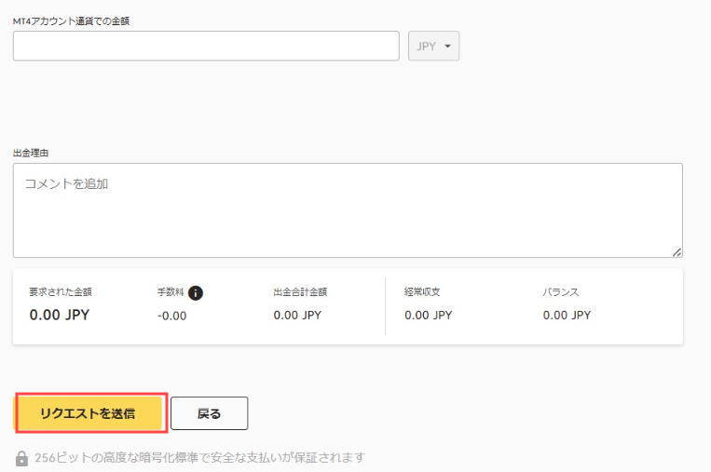Select the 要求された金額 heading
Image resolution: width=711 pixels, height=472 pixels.
(61, 292)
